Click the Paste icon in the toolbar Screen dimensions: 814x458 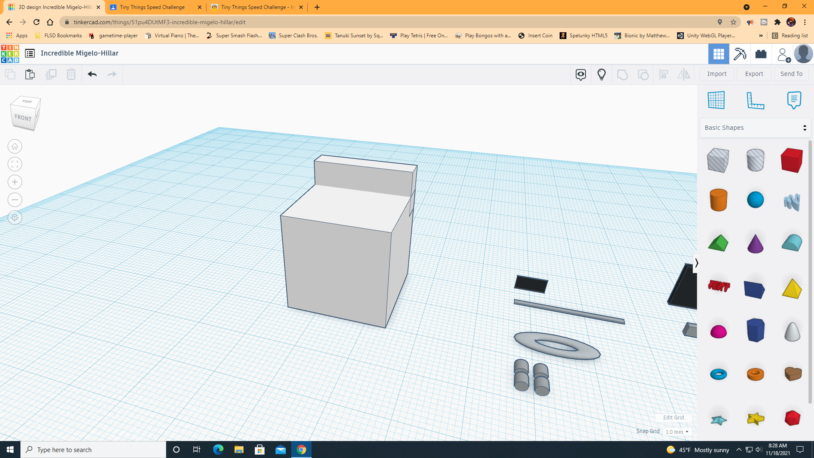point(30,74)
